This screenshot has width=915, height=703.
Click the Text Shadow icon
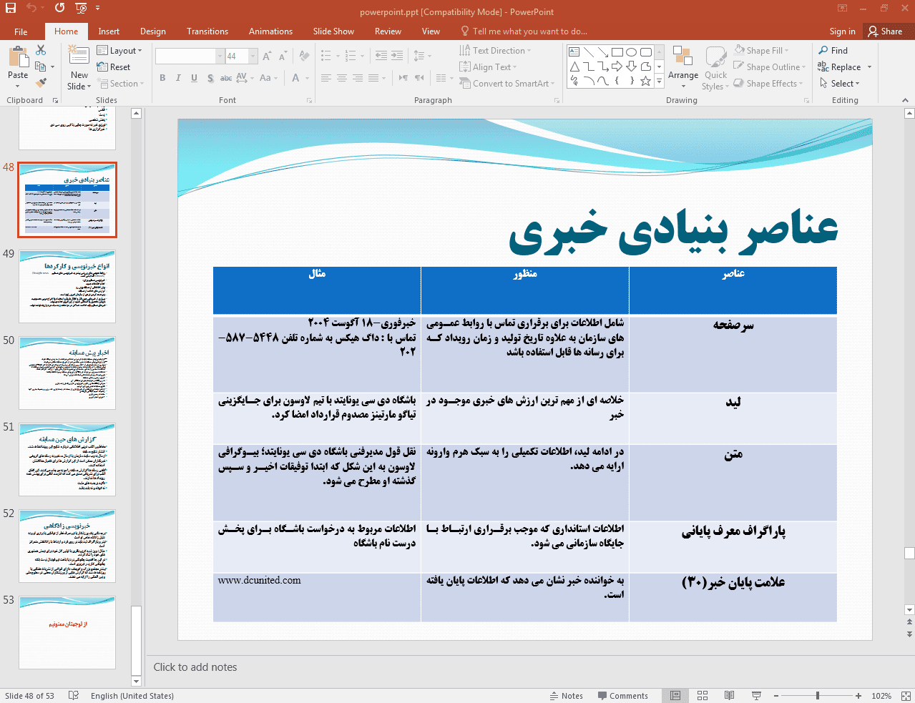click(210, 78)
